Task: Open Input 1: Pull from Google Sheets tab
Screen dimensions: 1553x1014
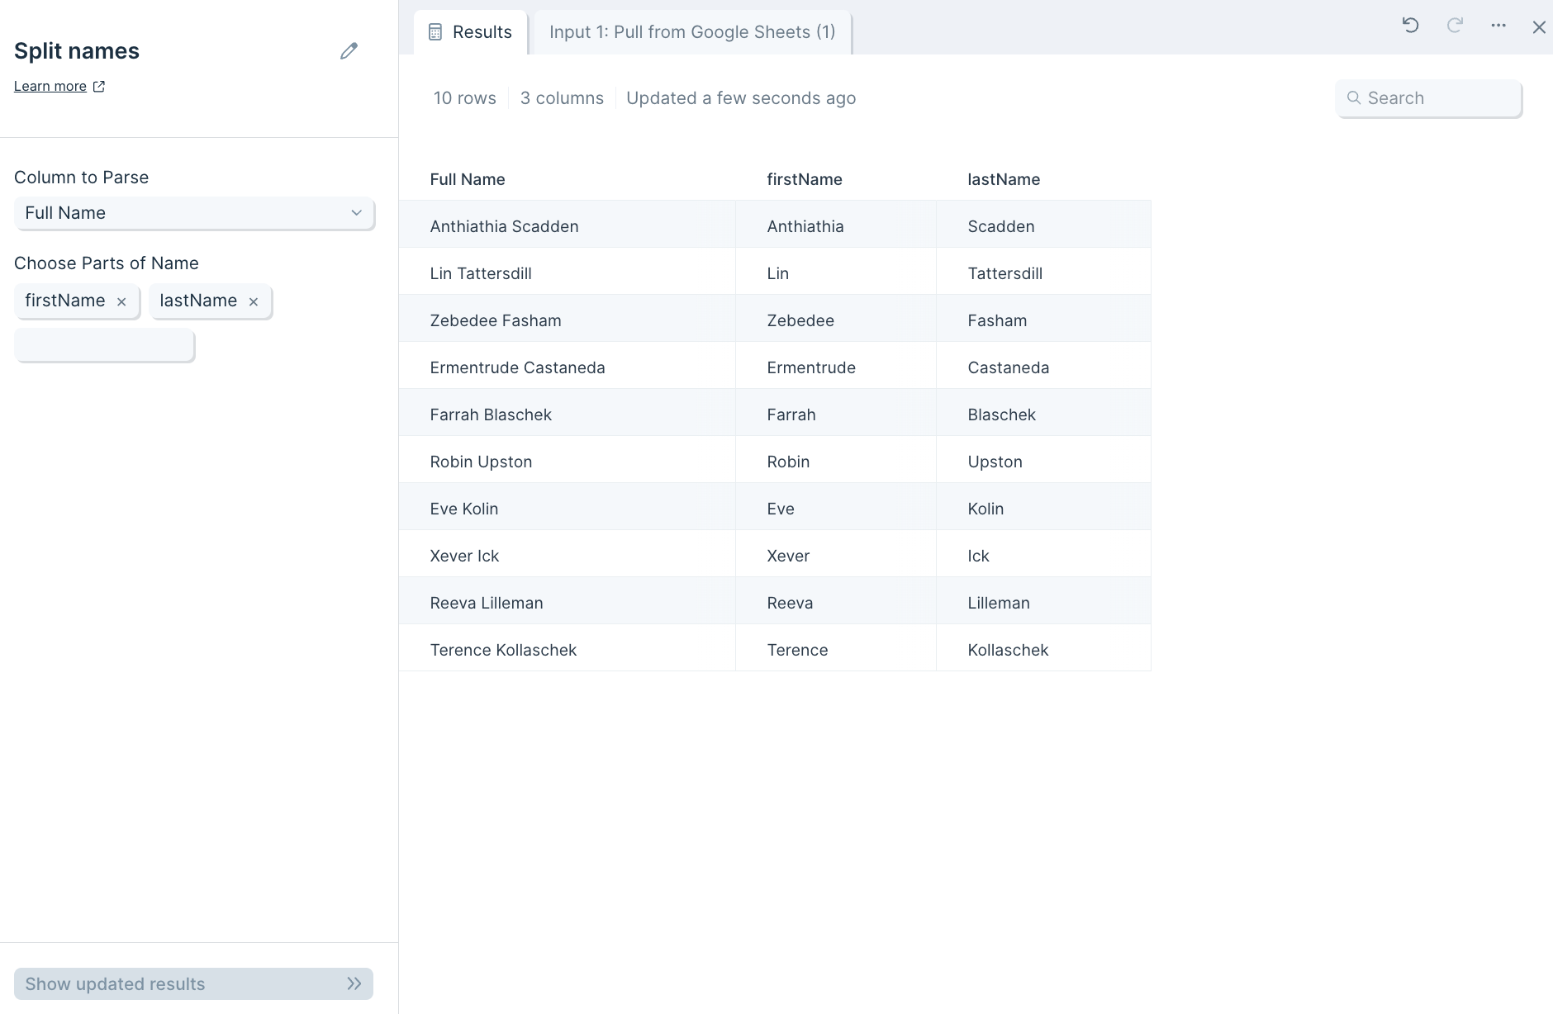Action: click(692, 32)
